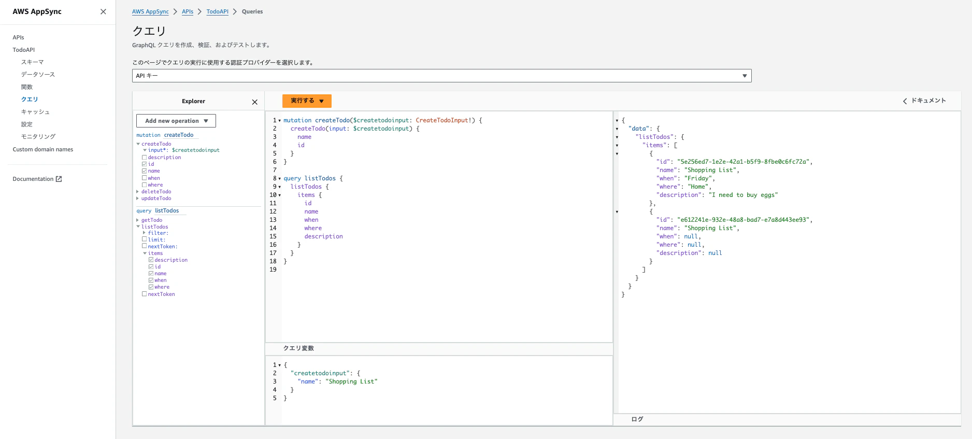Viewport: 972px width, 439px height.
Task: Open データソース in the sidebar
Action: [x=38, y=75]
